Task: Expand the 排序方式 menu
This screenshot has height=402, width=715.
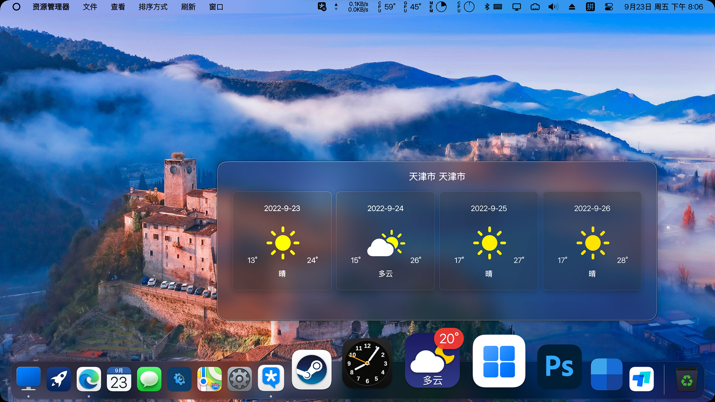Action: (x=153, y=7)
